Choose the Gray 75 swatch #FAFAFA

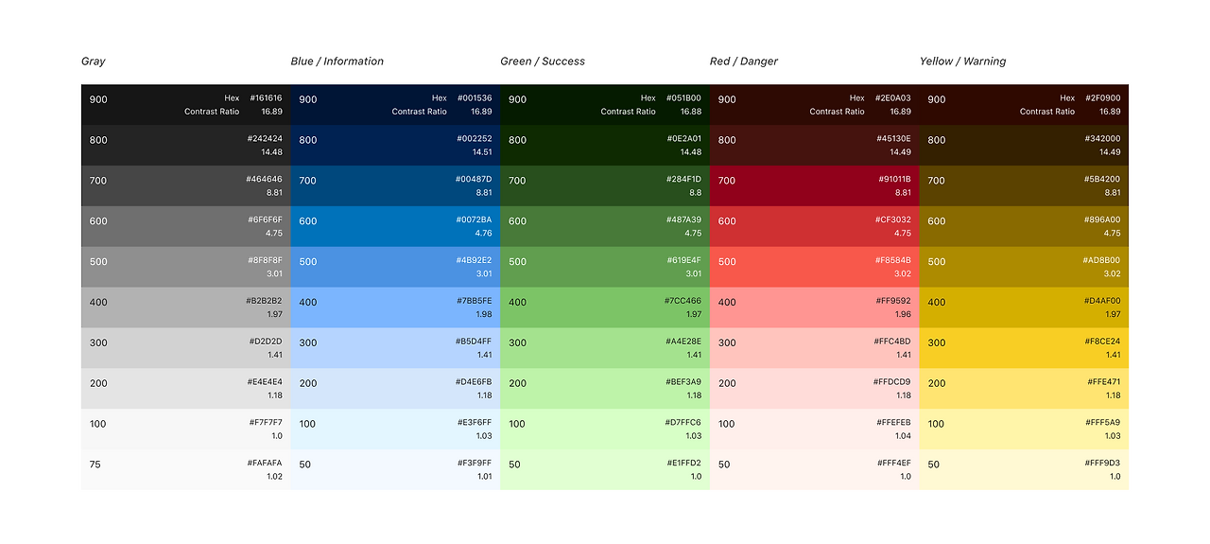[x=186, y=470]
